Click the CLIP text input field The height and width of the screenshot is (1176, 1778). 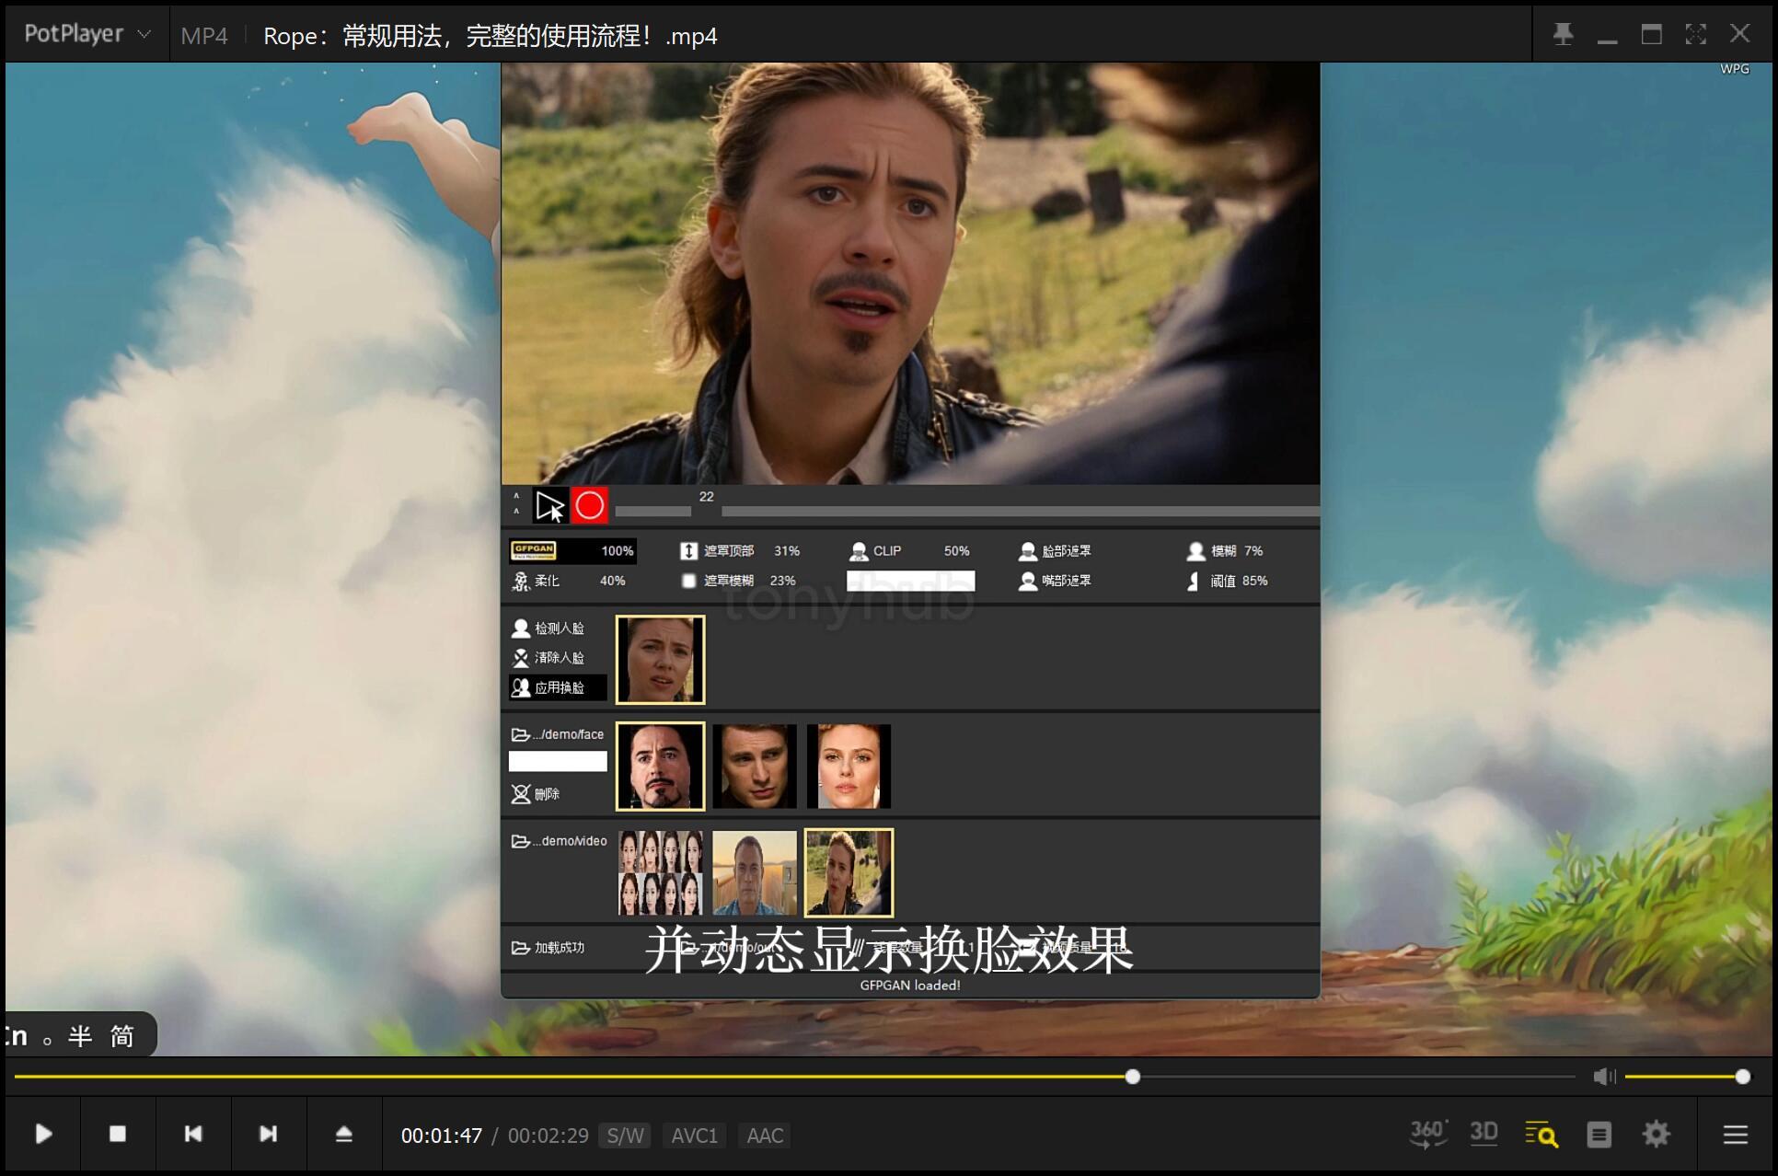tap(911, 581)
